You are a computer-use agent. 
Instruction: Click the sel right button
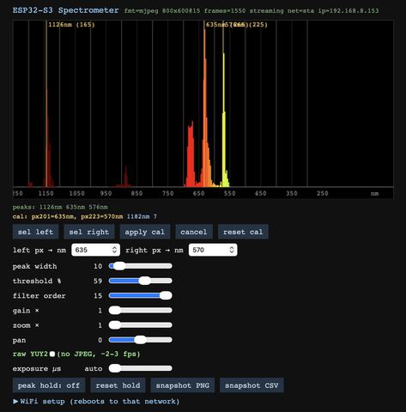[x=89, y=232]
